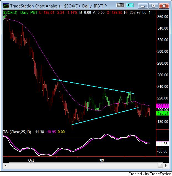
Task: Click the -30.00 TSI axis label
Action: pos(162,151)
